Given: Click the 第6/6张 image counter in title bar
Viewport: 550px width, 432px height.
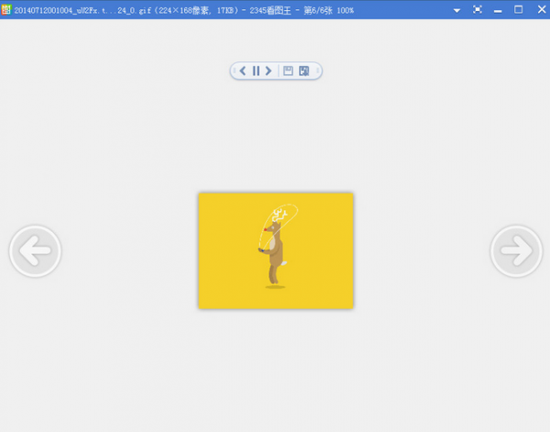Looking at the screenshot, I should 318,10.
